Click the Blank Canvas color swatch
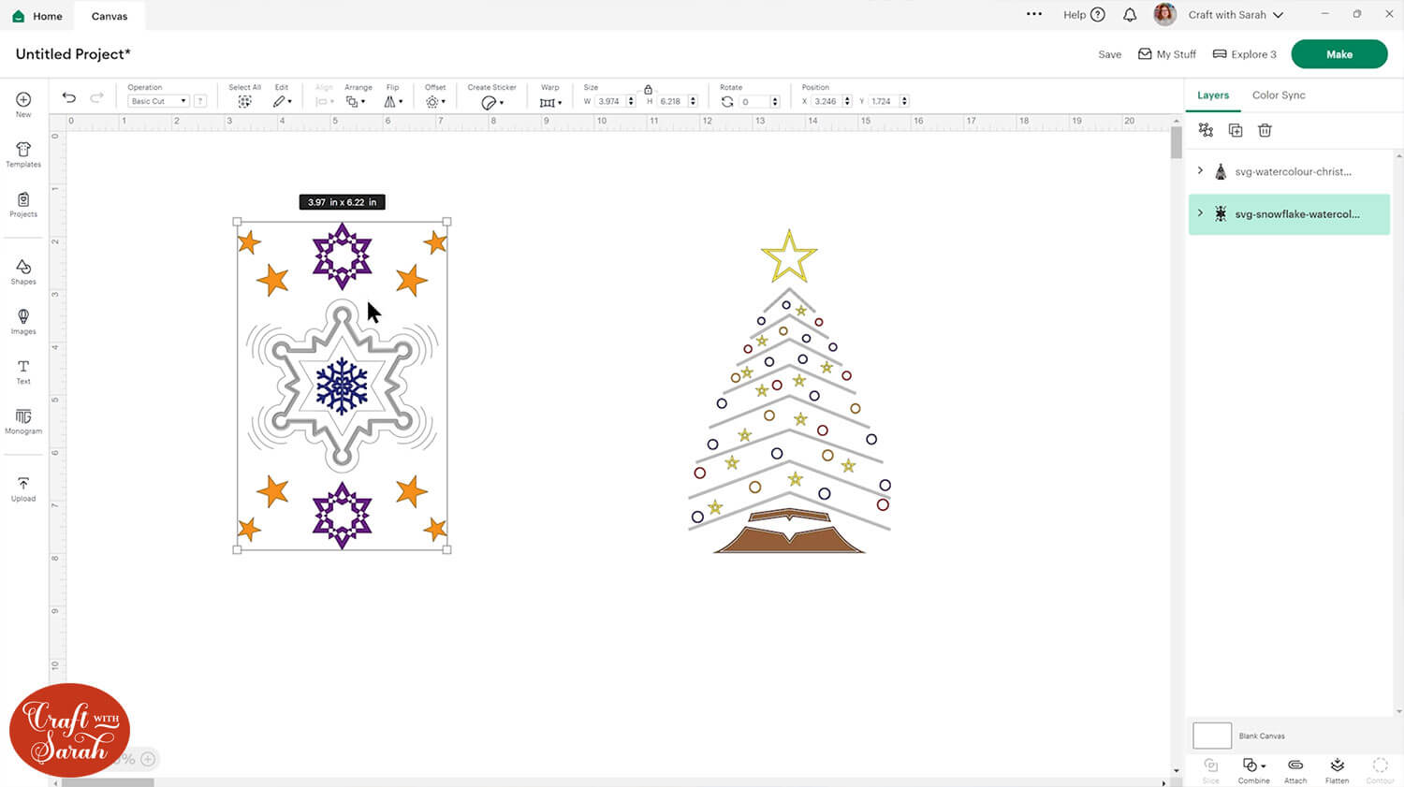 (1212, 736)
